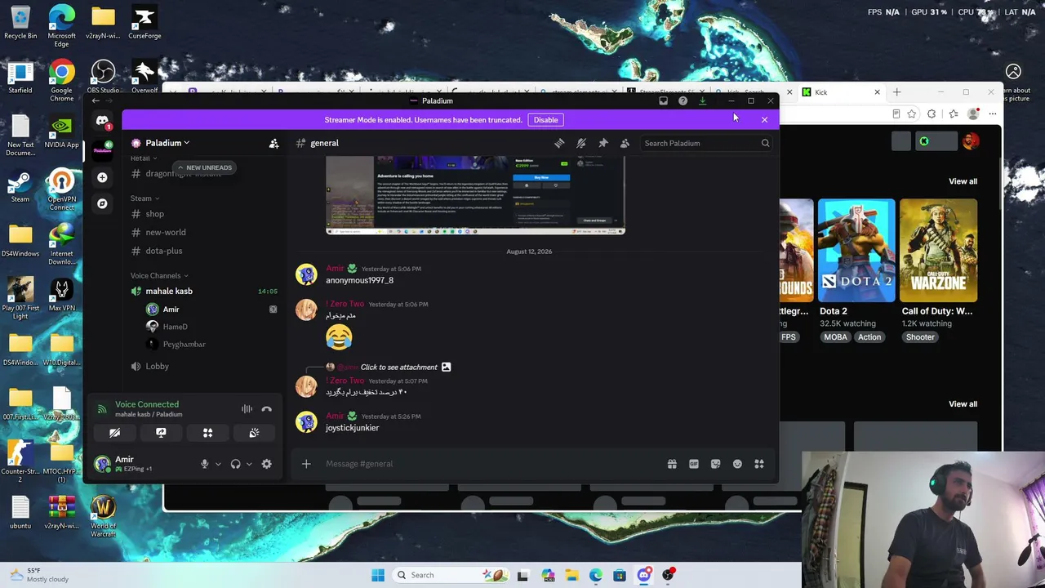Screen dimensions: 1045x588
Task: Collapse the Retail channel category
Action: coord(143,158)
